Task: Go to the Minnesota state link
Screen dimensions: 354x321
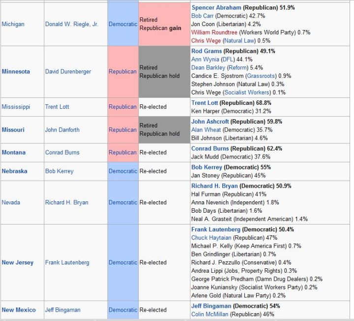Action: [x=16, y=71]
